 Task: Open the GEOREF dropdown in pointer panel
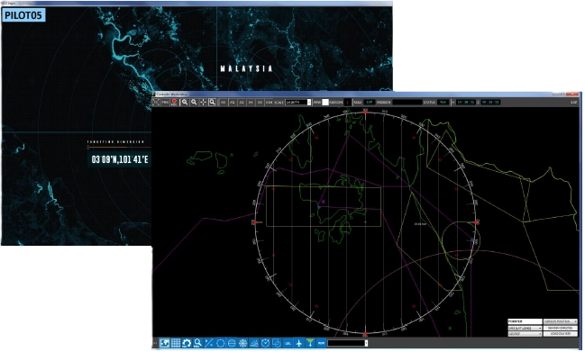coord(525,334)
